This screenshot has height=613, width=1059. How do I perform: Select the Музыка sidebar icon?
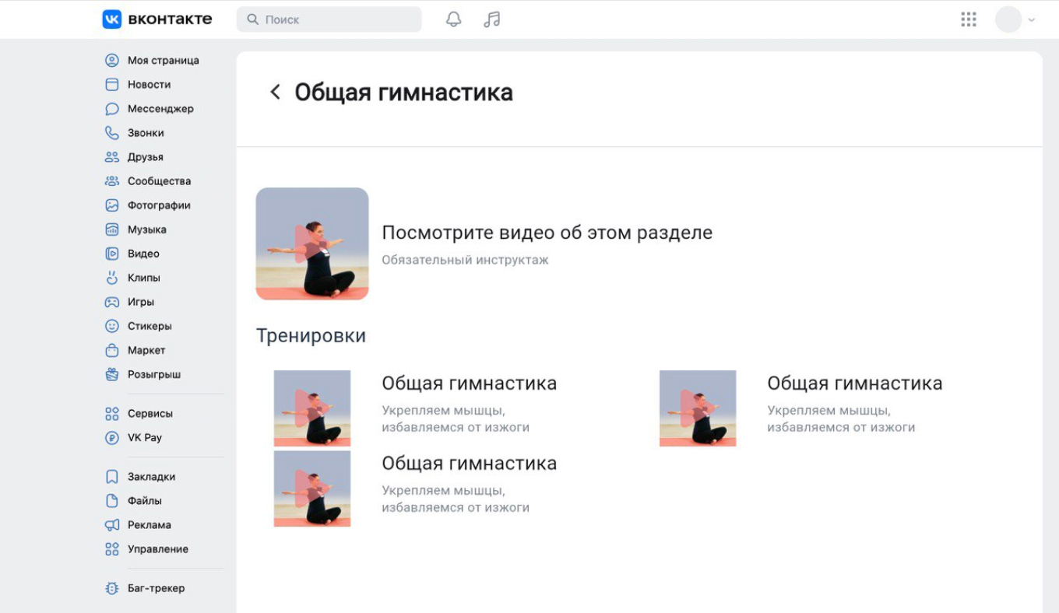point(111,229)
